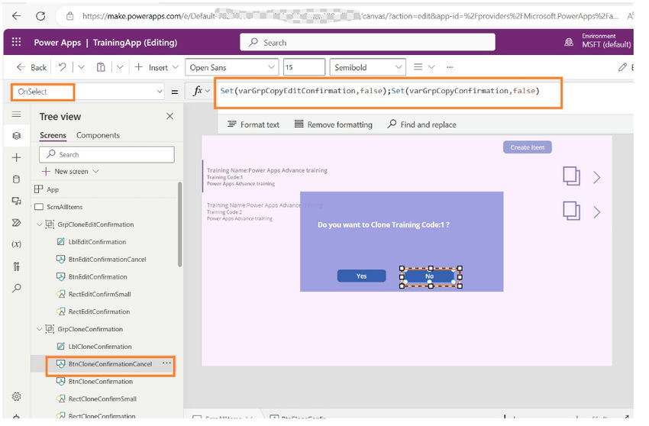Click the Tree view vertical scrollbar

[x=179, y=224]
